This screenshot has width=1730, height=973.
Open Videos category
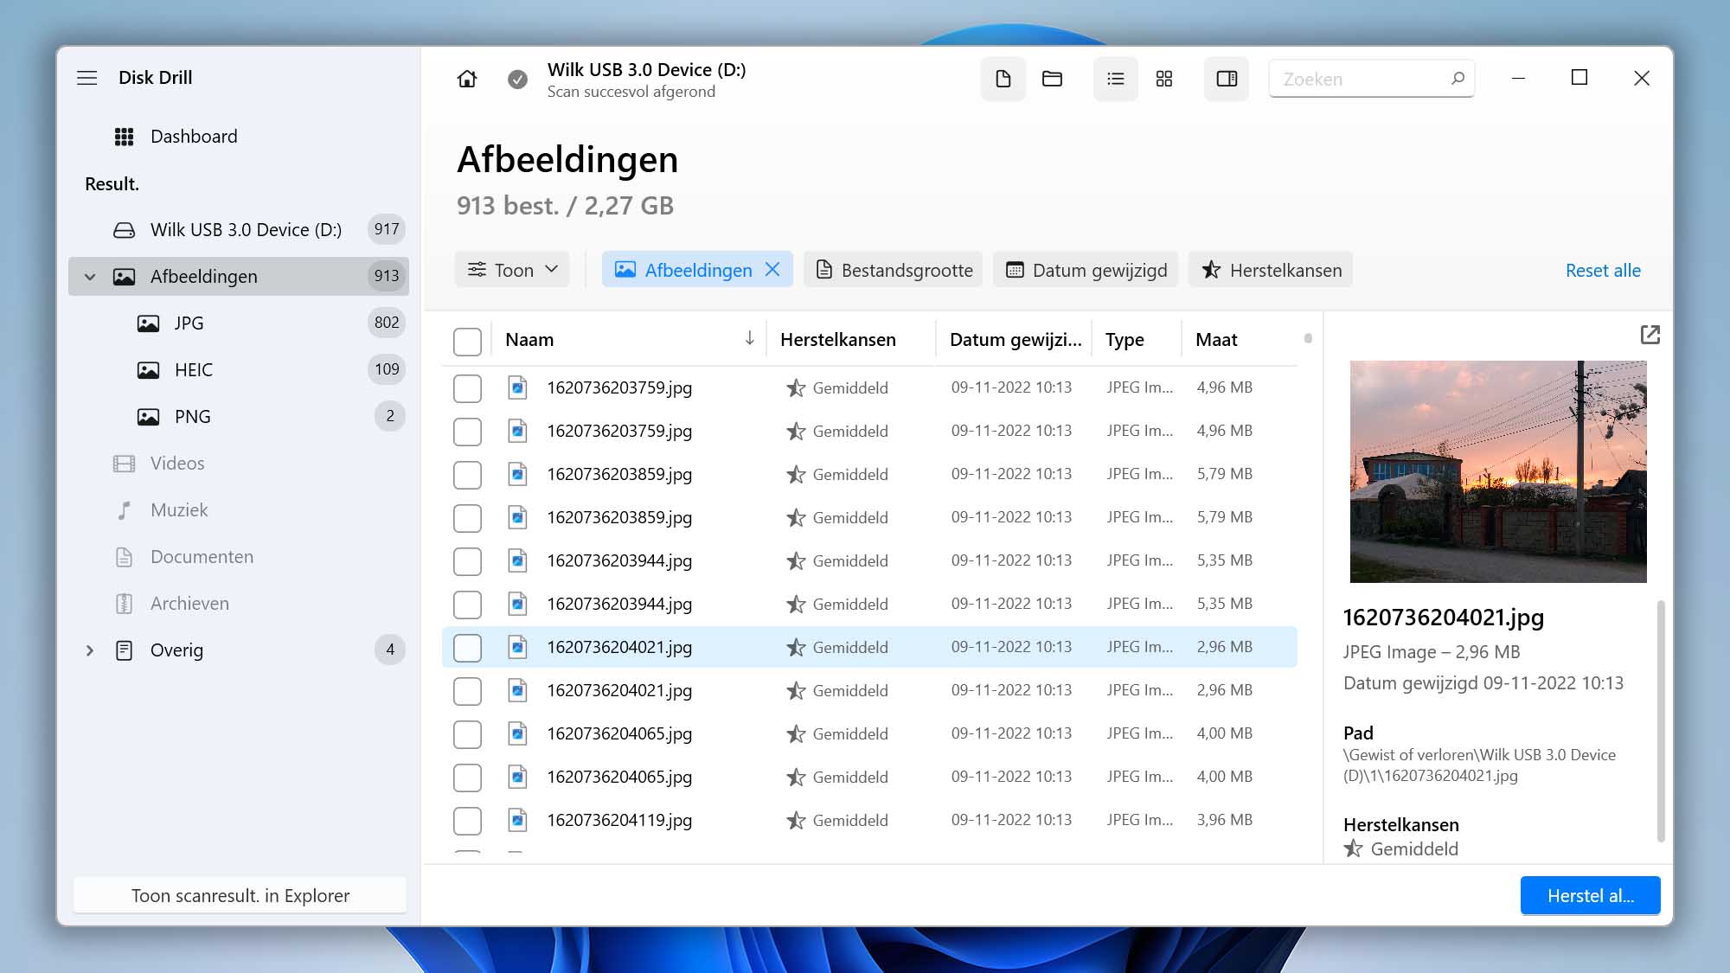pos(239,464)
